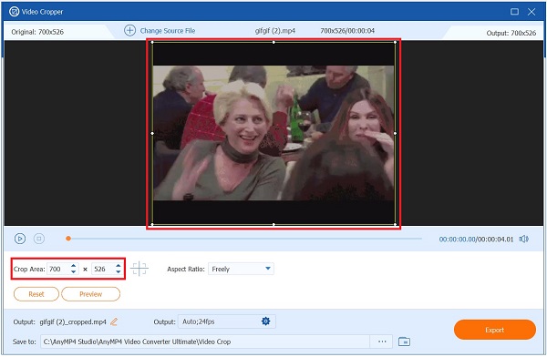Click the Original: 700x526 label
The width and height of the screenshot is (547, 357).
(37, 32)
